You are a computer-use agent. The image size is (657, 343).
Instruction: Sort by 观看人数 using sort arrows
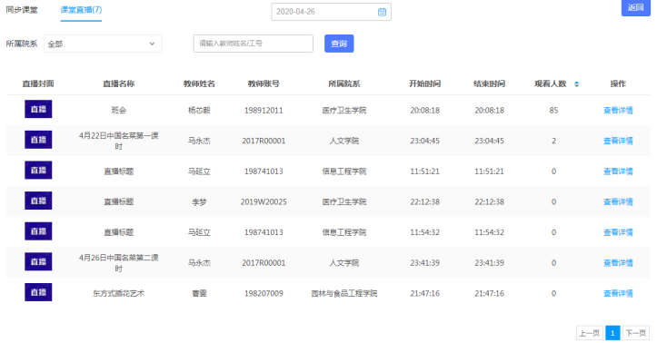tap(576, 84)
